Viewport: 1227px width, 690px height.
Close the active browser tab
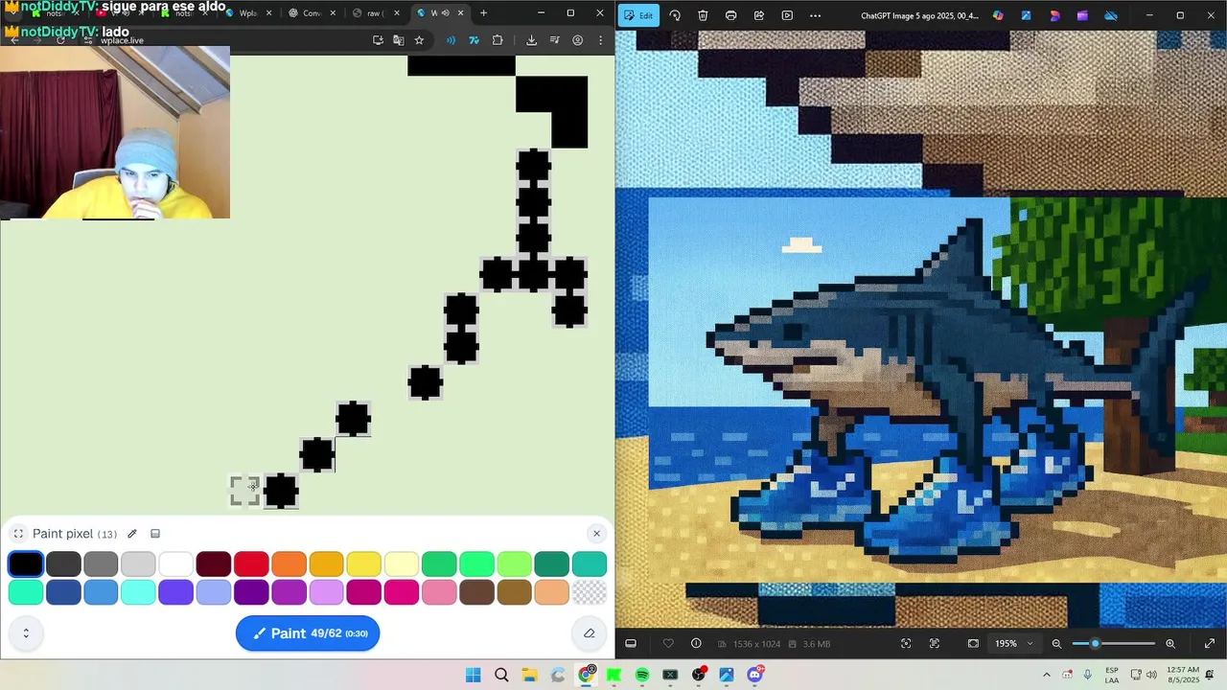461,13
